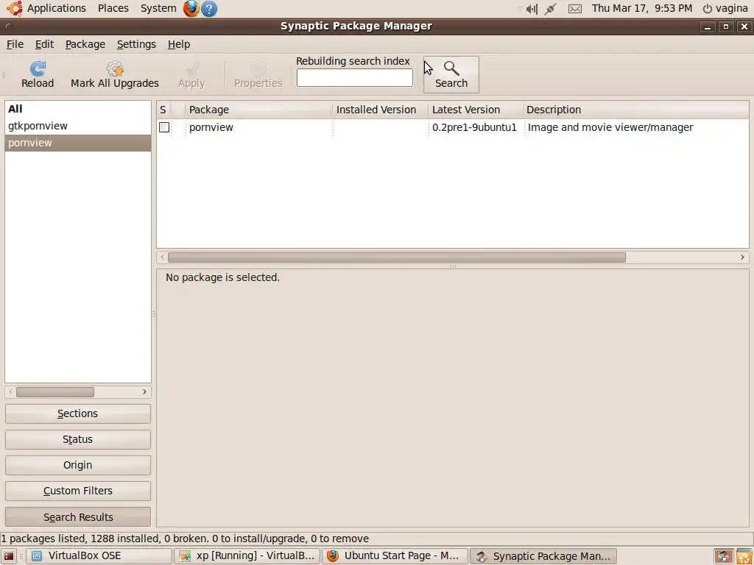Click the workspace switcher at bottom right

724,556
